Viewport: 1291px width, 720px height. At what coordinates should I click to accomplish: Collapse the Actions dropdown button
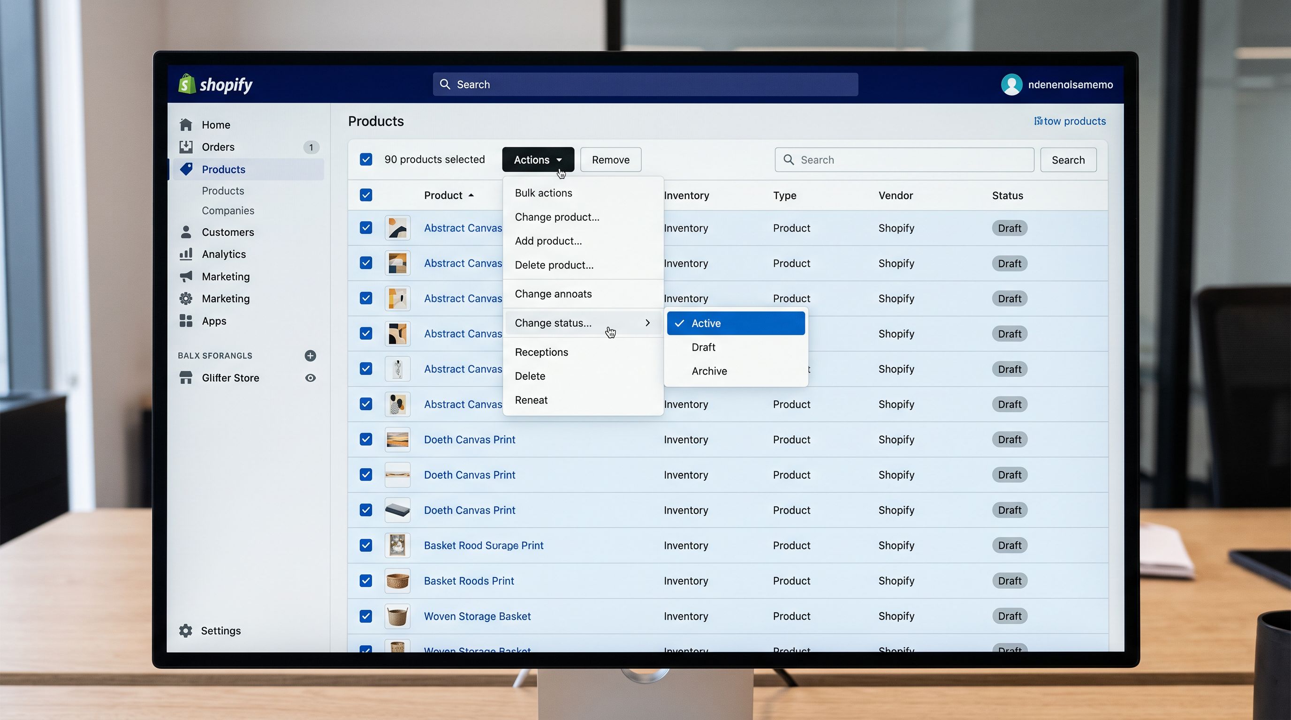click(538, 160)
